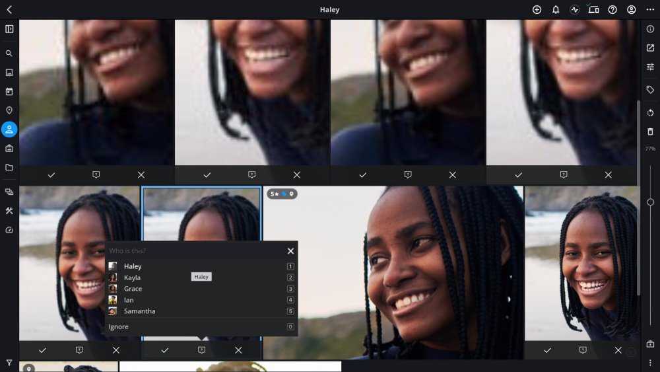Open the filter funnel icon

coord(9,363)
